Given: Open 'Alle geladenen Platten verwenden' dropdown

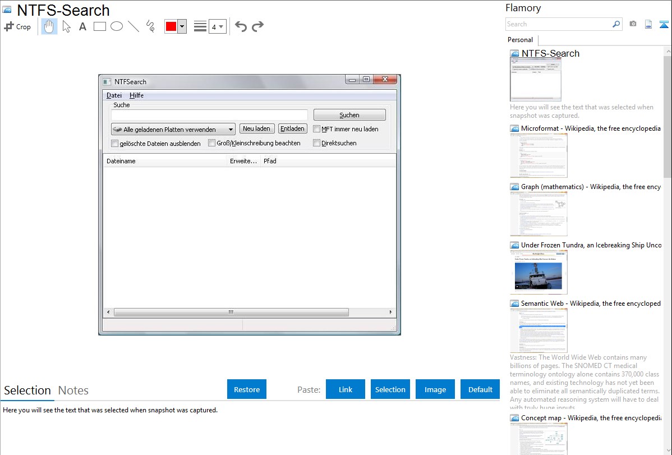Looking at the screenshot, I should point(173,130).
